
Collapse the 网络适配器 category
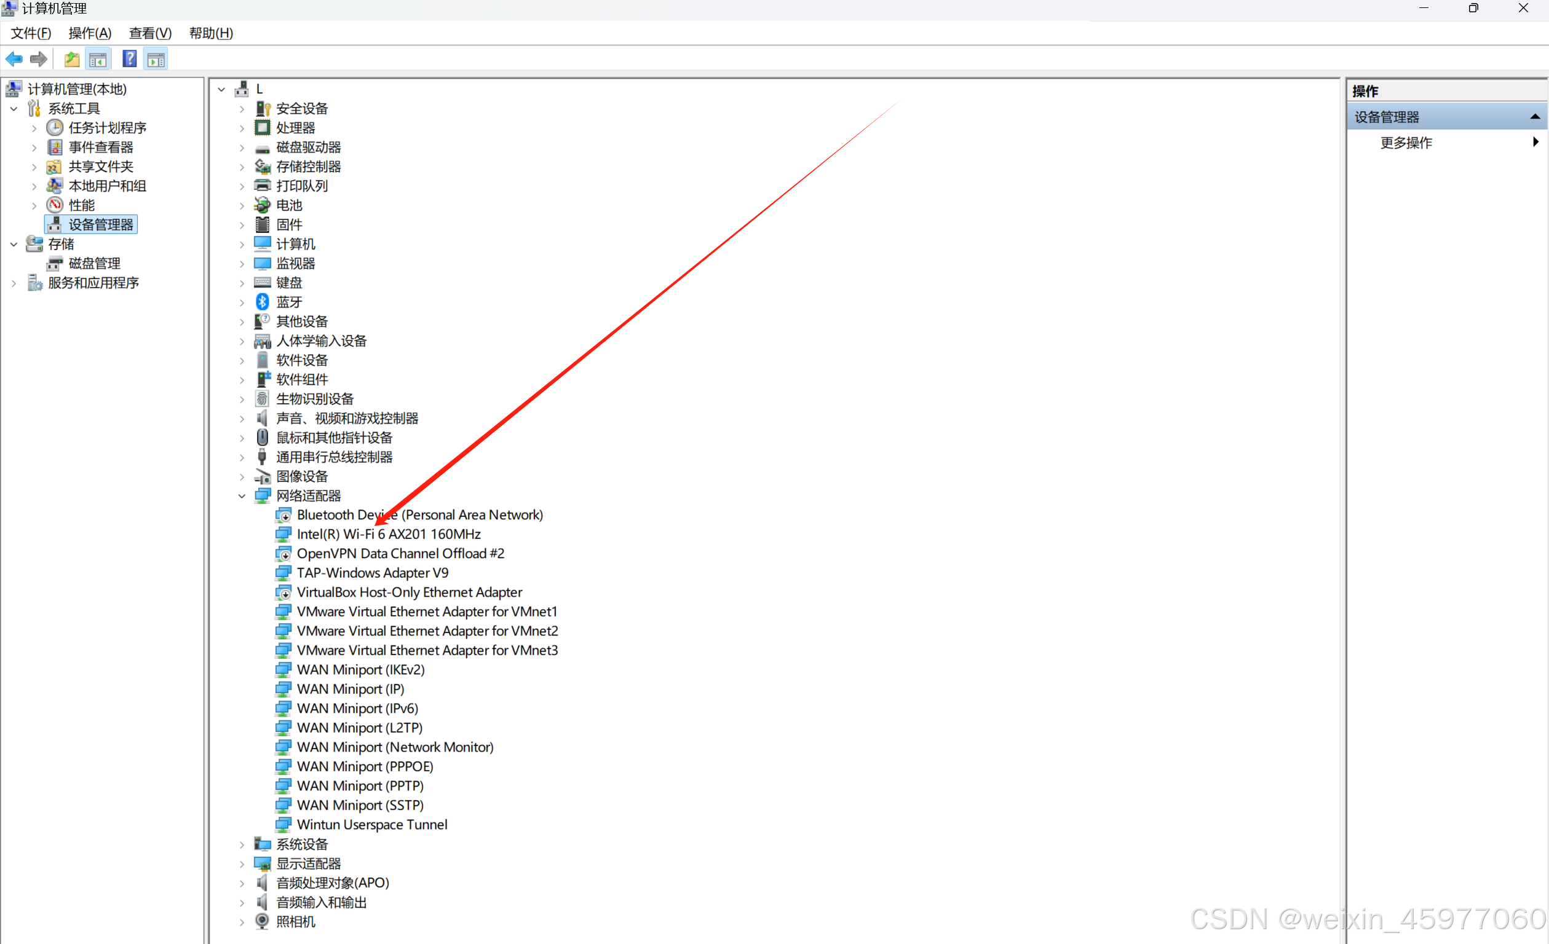[242, 496]
